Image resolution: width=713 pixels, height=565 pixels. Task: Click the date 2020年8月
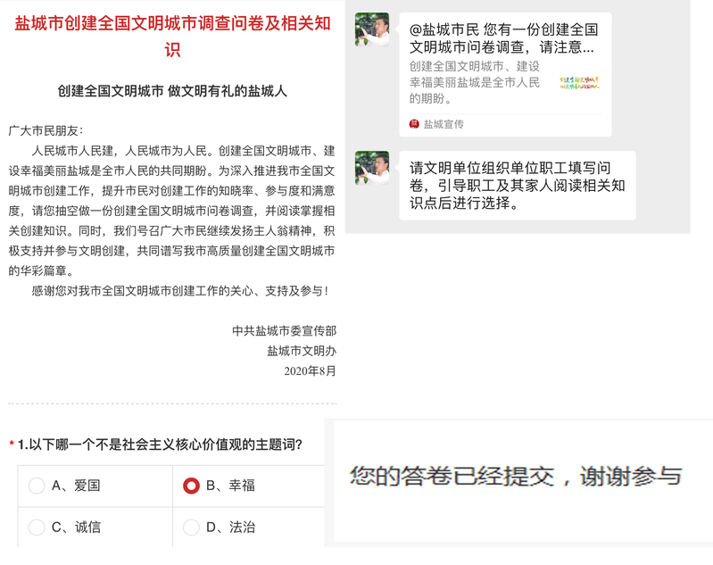311,370
